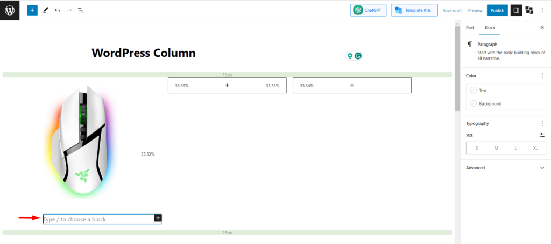Switch to the Block tab
The width and height of the screenshot is (551, 244).
(490, 28)
